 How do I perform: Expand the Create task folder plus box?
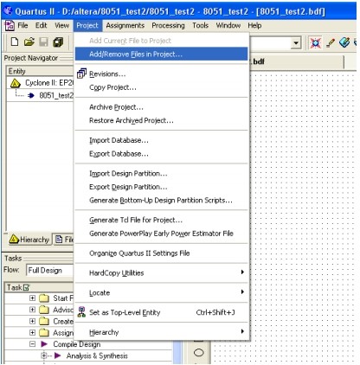pos(32,321)
